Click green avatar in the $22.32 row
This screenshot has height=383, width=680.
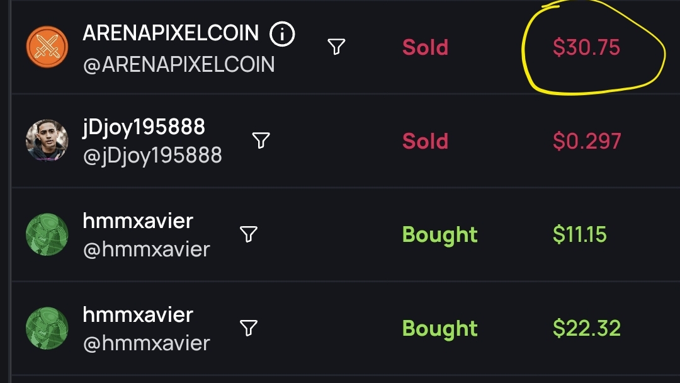pyautogui.click(x=47, y=328)
